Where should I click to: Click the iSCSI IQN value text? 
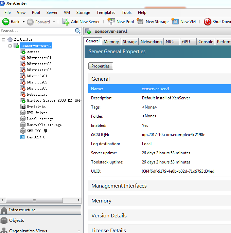(x=174, y=135)
